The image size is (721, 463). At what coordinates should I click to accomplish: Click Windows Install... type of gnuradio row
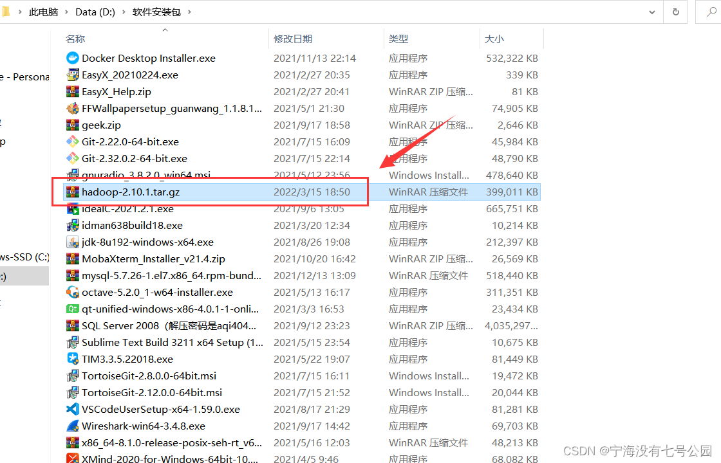(429, 176)
